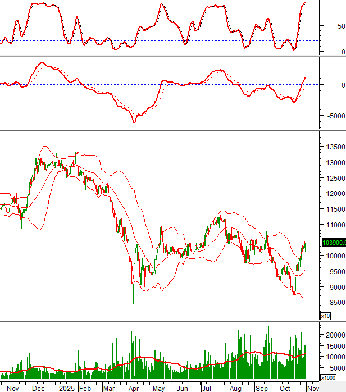Click the x10 price scale multiplier box
Viewport: 346px width, 392px height.
click(325, 316)
